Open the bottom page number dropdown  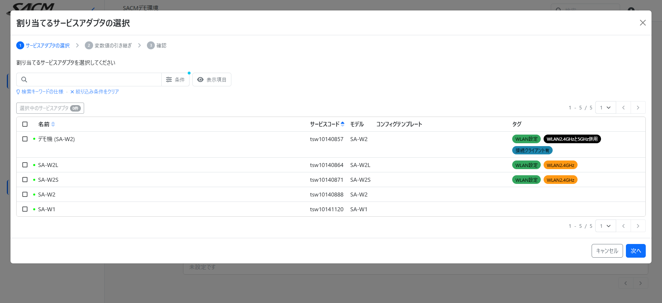click(x=605, y=226)
